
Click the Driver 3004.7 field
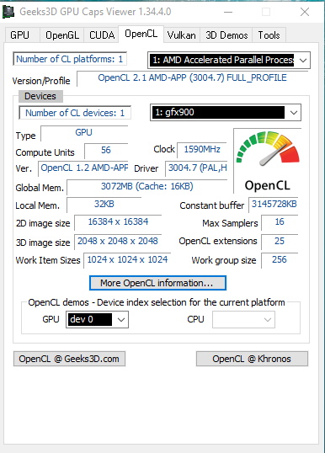(x=196, y=168)
